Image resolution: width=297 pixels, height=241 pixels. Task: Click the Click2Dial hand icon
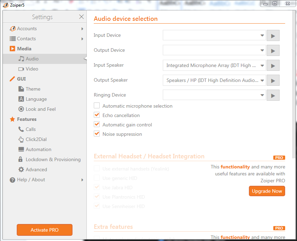coord(21,139)
